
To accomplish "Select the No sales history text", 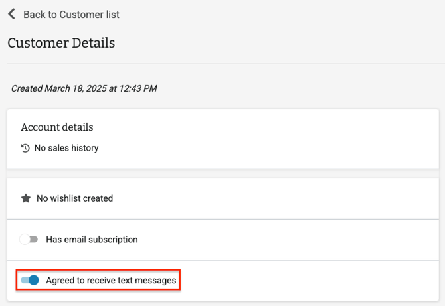I will tap(66, 148).
